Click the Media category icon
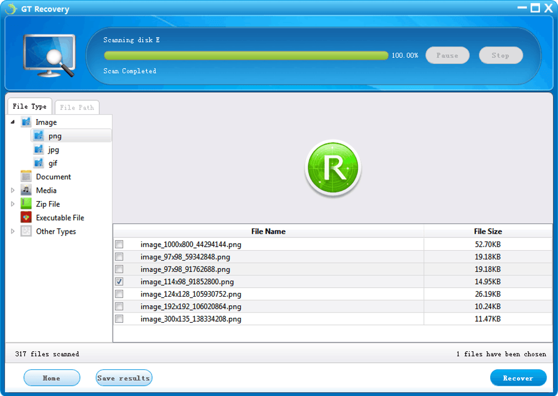Viewport: 558px width, 396px height. (26, 190)
